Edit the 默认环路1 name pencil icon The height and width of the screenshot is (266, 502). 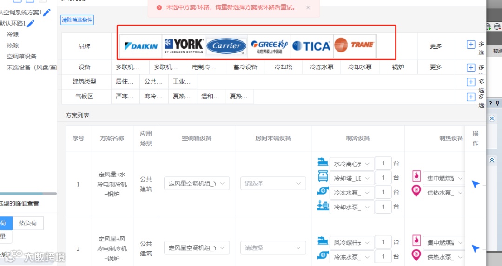(x=31, y=23)
